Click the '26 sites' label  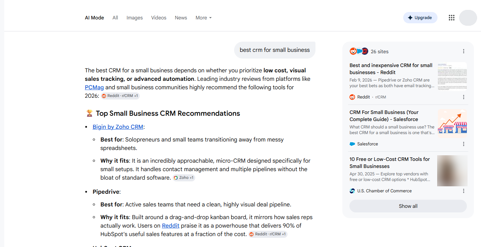pyautogui.click(x=379, y=52)
